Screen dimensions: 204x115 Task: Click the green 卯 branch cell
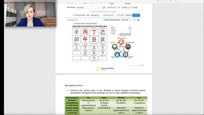pos(76,39)
